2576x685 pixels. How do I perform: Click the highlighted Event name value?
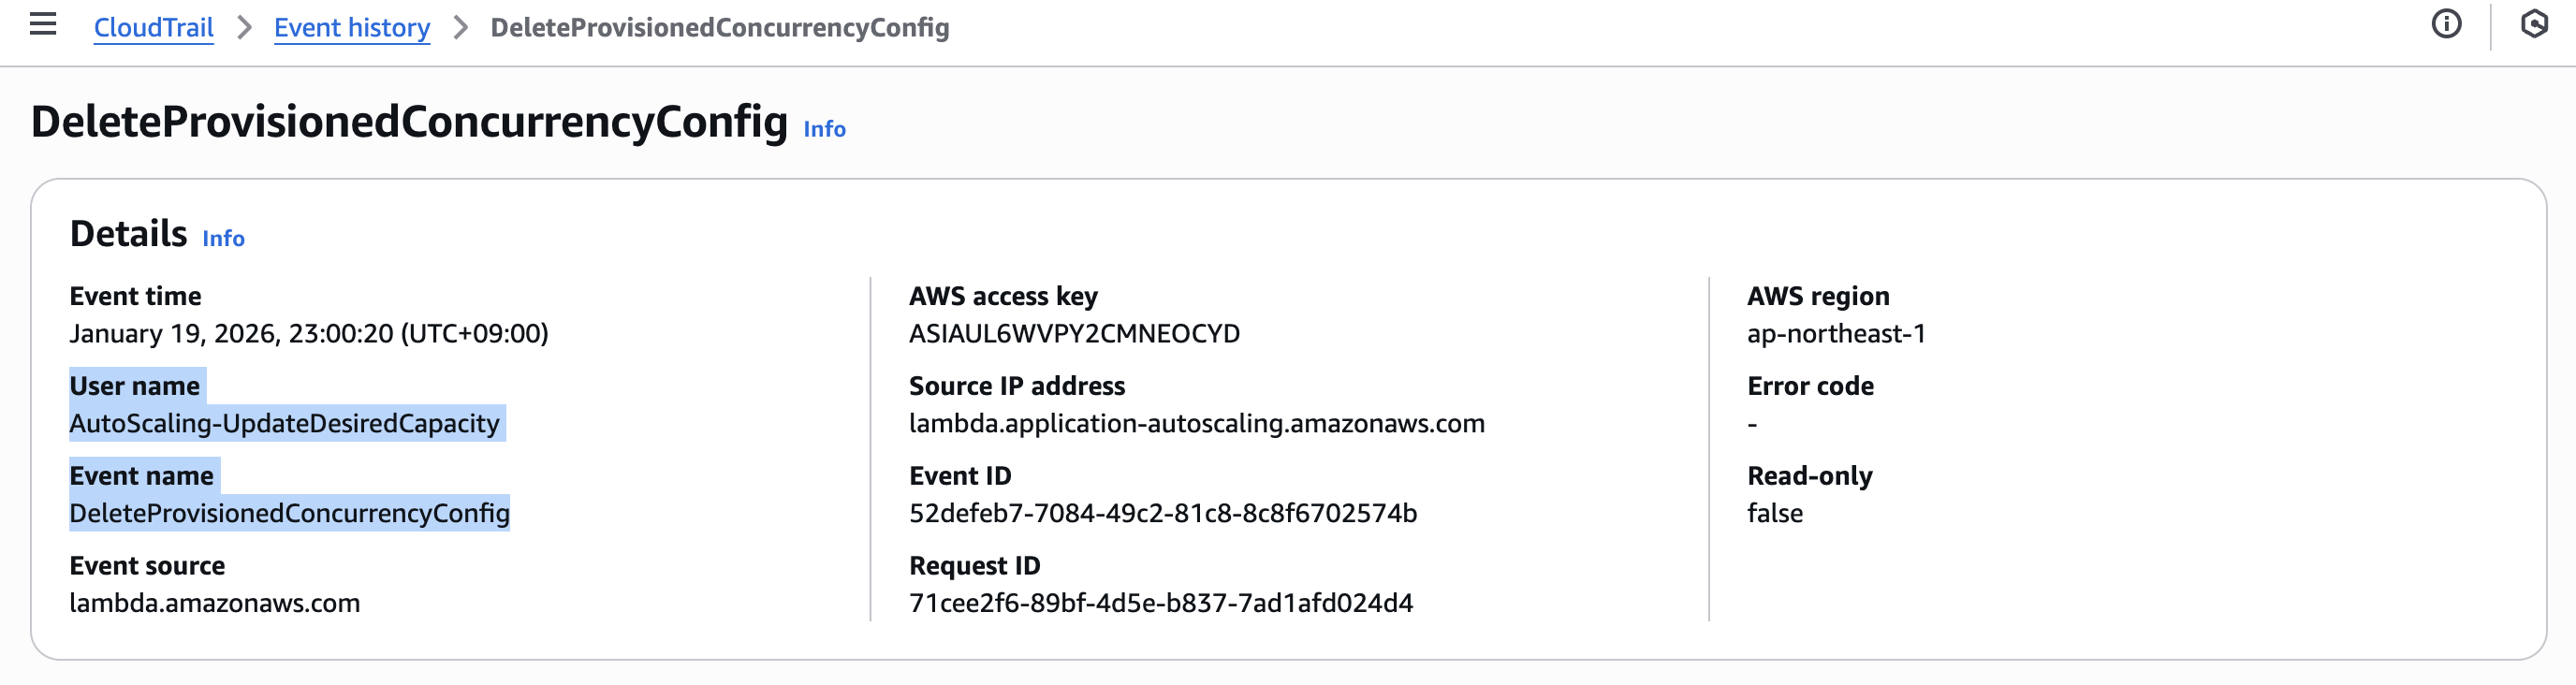click(x=289, y=514)
